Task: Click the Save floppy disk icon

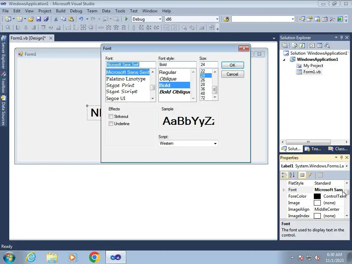Action: point(38,19)
